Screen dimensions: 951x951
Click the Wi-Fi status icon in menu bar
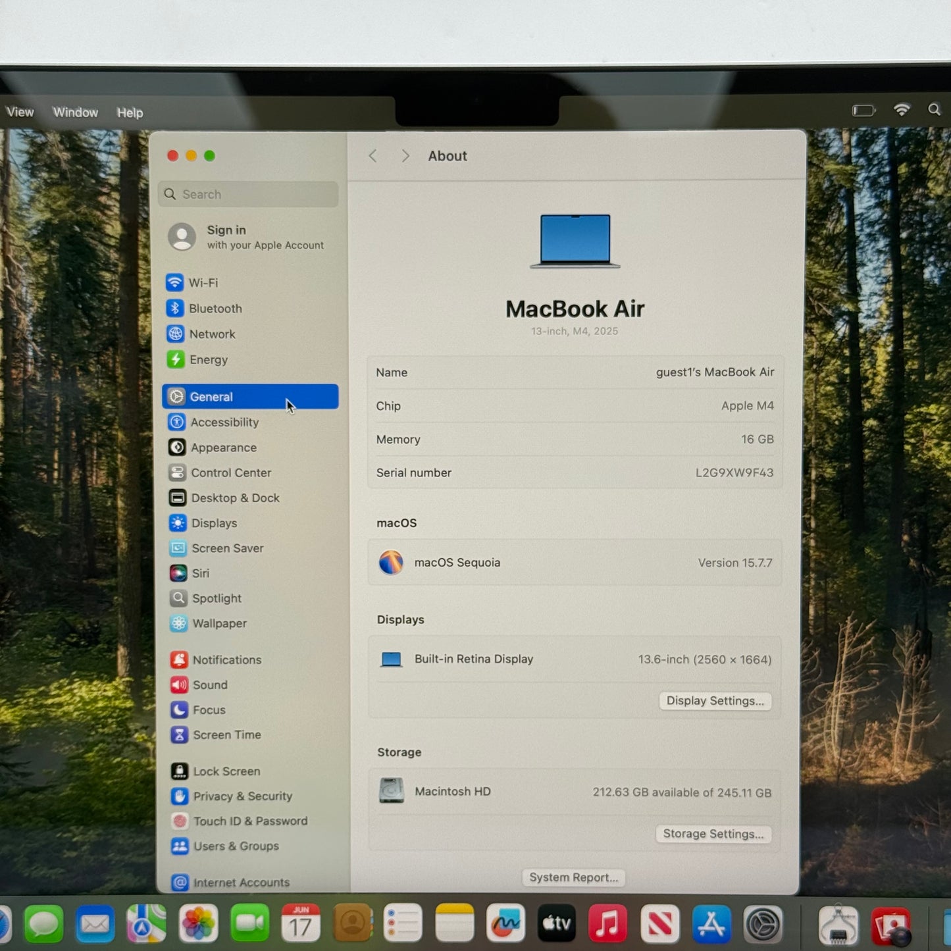coord(902,110)
